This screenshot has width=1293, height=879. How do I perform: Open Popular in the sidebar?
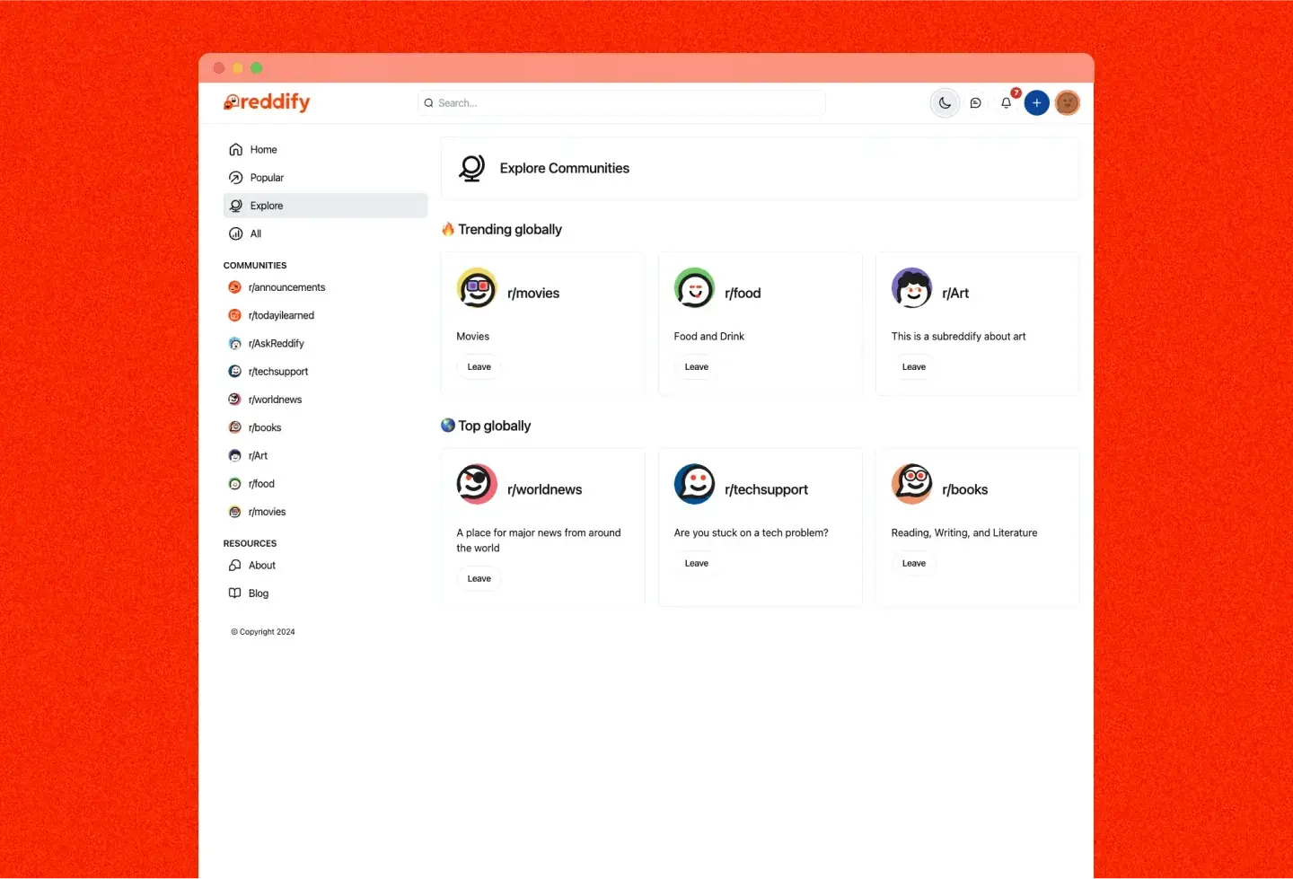click(x=325, y=178)
